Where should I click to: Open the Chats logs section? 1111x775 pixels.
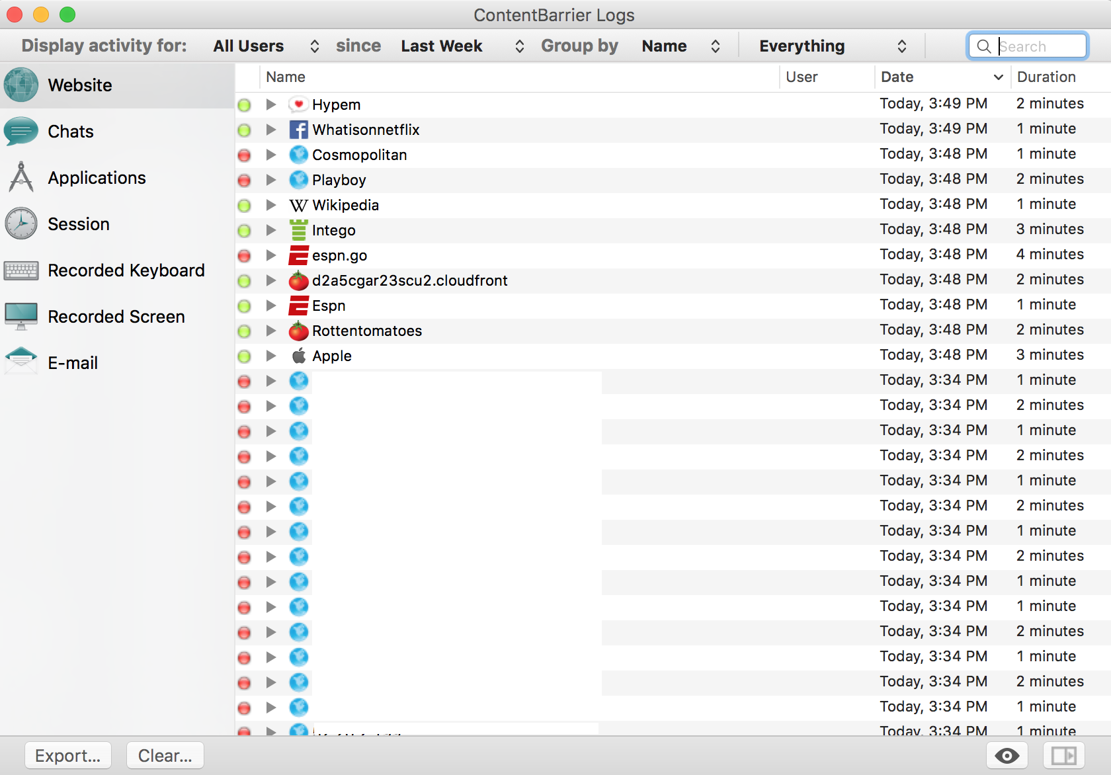pyautogui.click(x=117, y=132)
